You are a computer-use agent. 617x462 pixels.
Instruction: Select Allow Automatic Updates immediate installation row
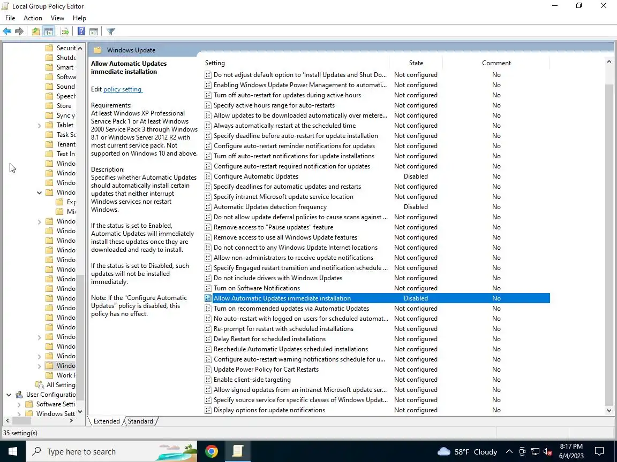click(377, 298)
